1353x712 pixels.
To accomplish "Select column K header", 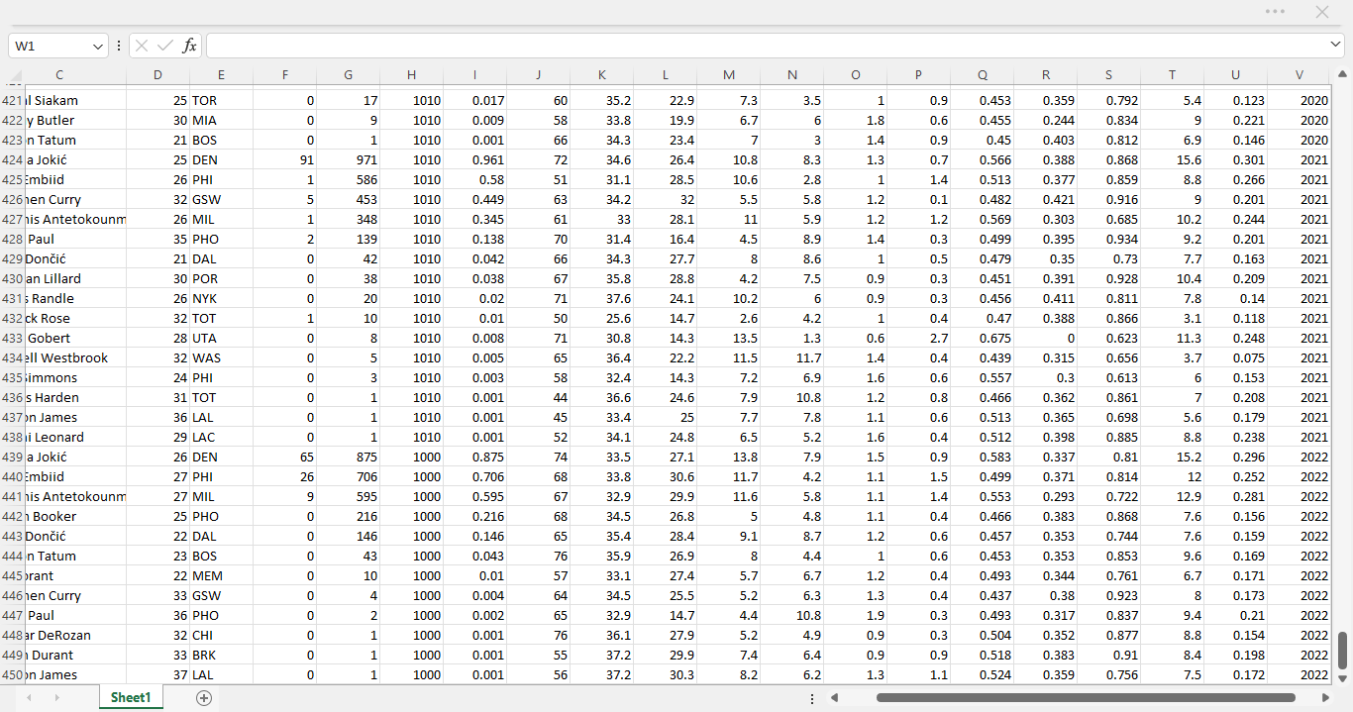I will (x=601, y=75).
